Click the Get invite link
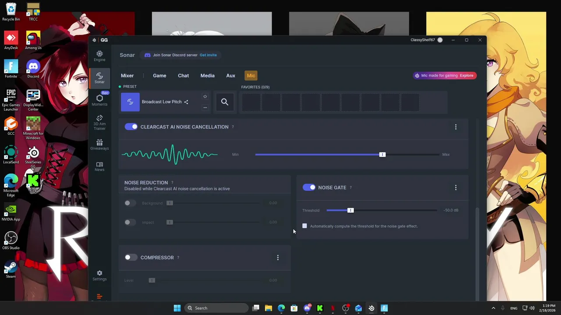 (208, 55)
